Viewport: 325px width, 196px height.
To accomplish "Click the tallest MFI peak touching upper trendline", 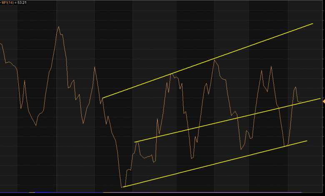I will (215, 60).
